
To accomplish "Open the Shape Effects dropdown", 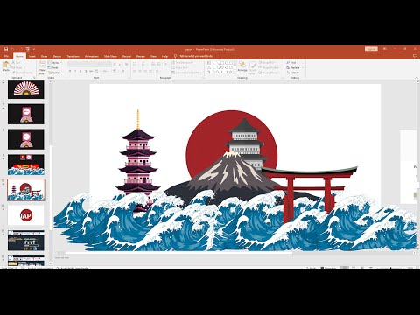I will [x=269, y=73].
